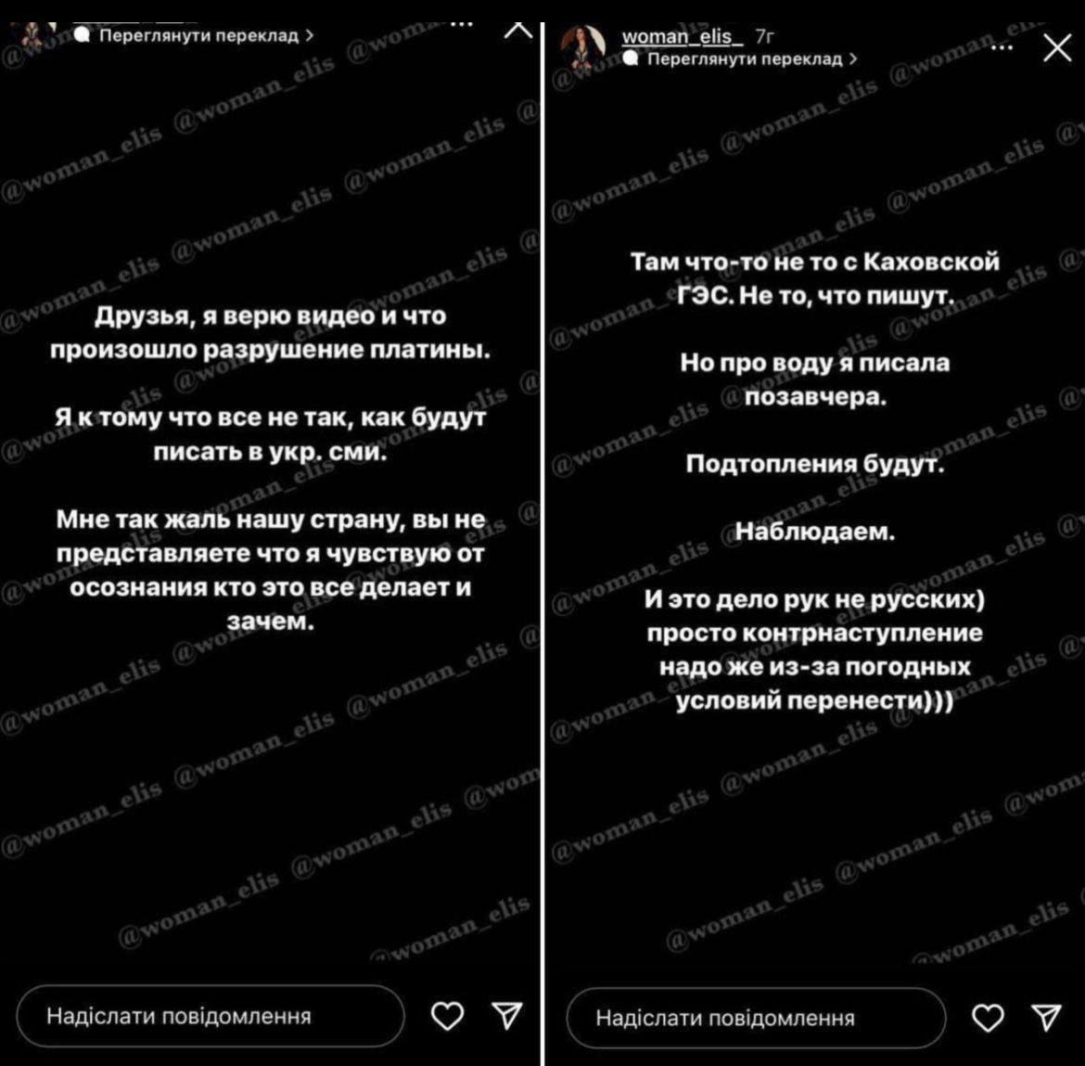
Task: Share the right story via paper plane
Action: point(1046,1018)
